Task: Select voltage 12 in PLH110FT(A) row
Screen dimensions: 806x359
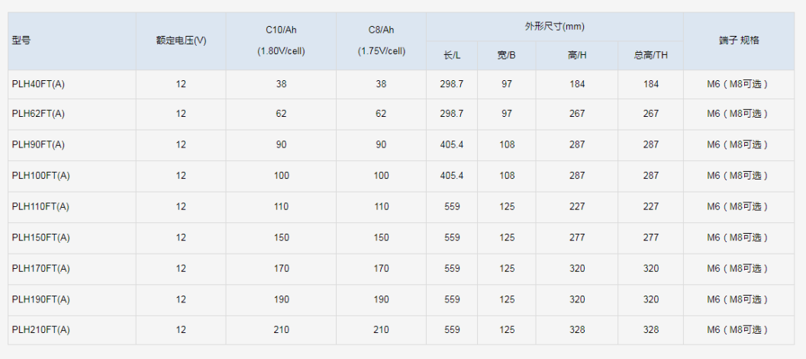Action: [x=181, y=206]
